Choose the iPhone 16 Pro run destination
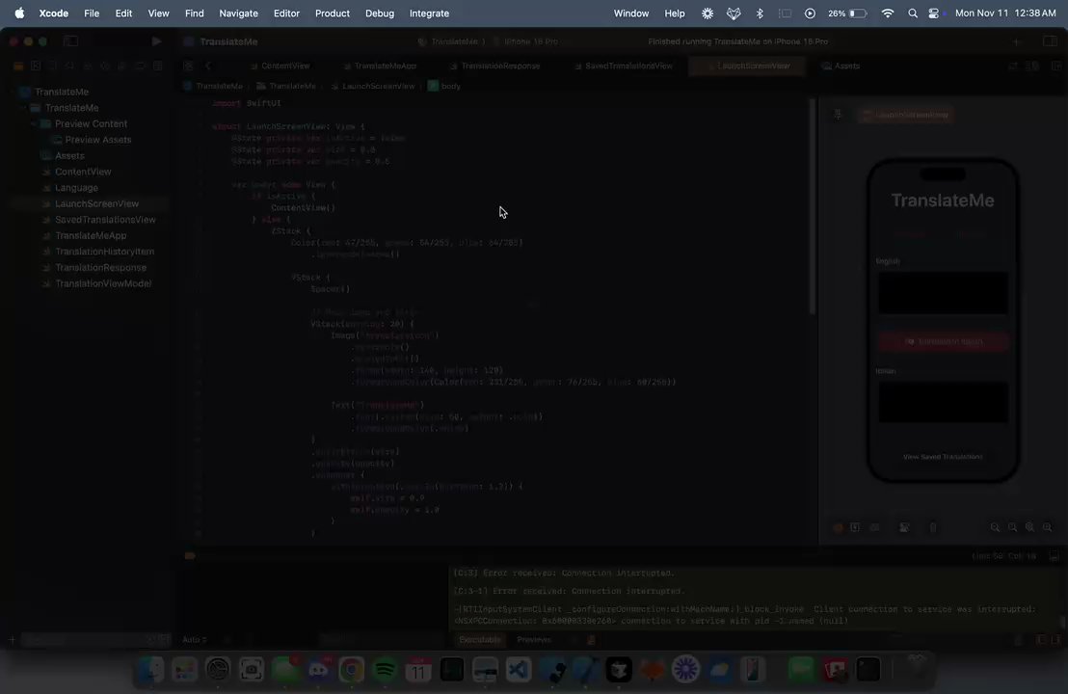 [x=526, y=41]
